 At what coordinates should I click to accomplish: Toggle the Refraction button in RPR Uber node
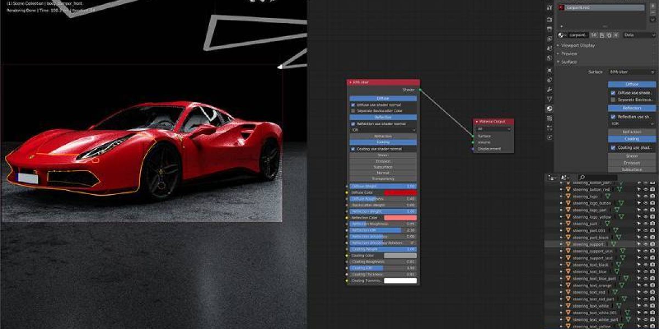point(383,136)
